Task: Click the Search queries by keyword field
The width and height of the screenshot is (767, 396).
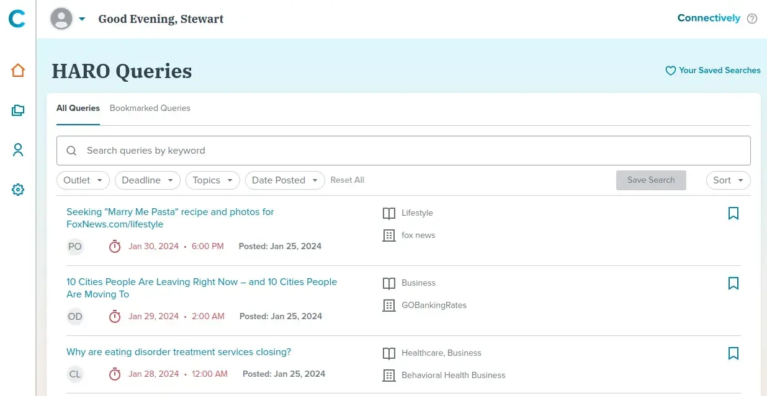Action: [x=403, y=151]
